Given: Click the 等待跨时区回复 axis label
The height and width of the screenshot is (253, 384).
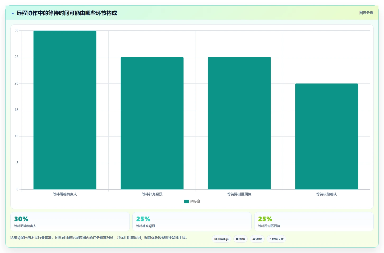Looking at the screenshot, I should [239, 194].
